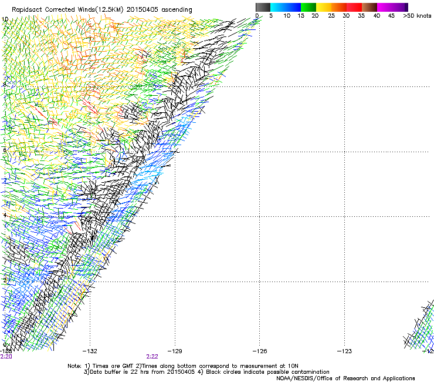The image size is (434, 382).
Task: Click latitude label 6 on the axis
Action: point(5,150)
